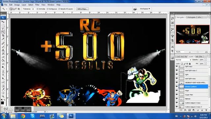Click the new adjustment layer icon
The height and width of the screenshot is (119, 211).
194,110
